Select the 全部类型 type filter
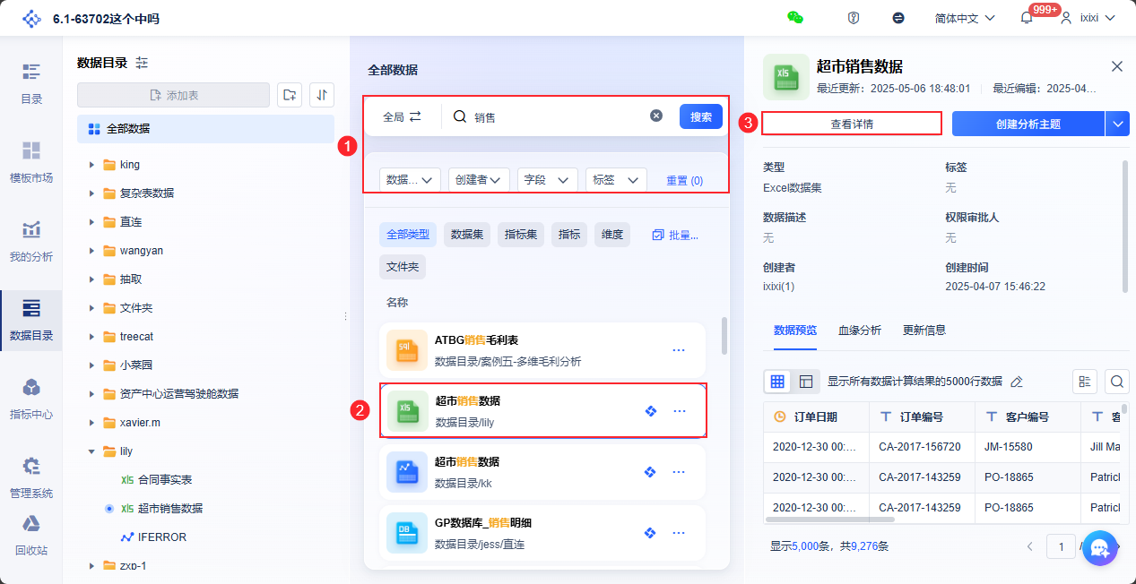Screen dimensions: 1136x584 (x=408, y=235)
